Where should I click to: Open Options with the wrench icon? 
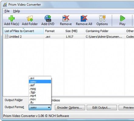tap(102, 18)
